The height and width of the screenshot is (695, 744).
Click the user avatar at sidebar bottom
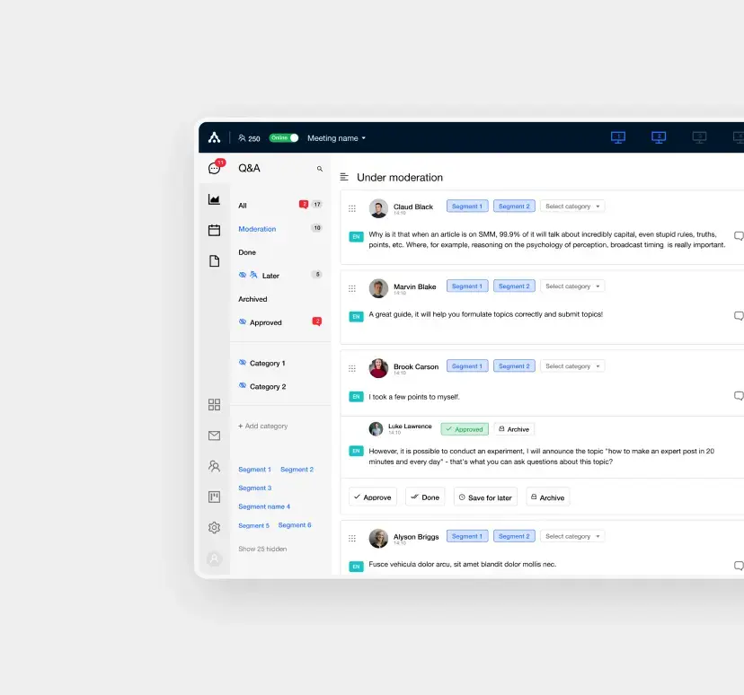coord(214,559)
